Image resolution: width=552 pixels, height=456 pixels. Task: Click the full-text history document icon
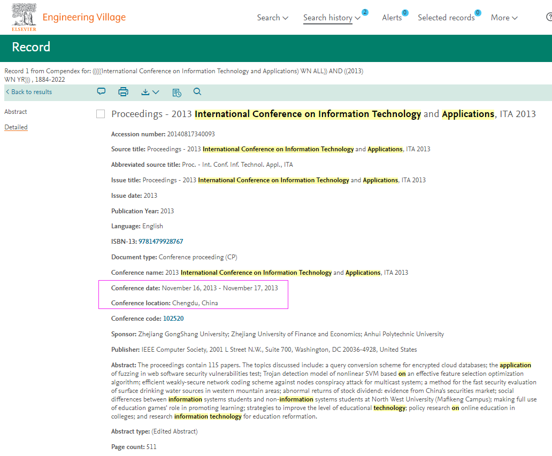177,92
